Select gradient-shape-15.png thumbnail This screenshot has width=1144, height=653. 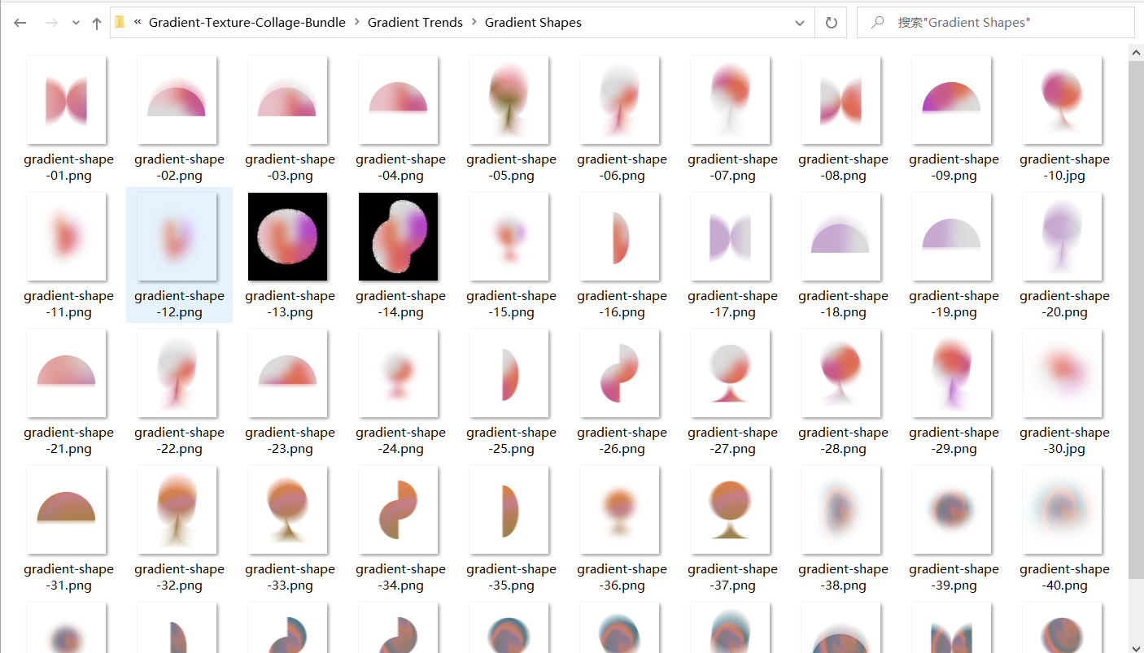click(x=509, y=237)
